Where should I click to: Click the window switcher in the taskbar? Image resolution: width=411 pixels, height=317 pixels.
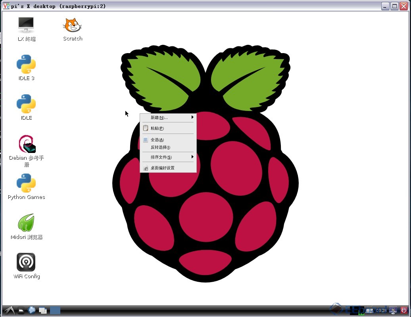point(42,310)
